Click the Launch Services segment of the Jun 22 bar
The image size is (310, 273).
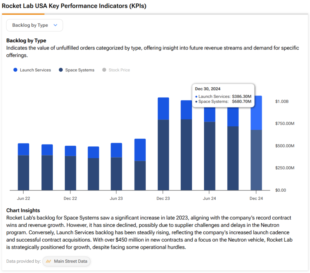(24, 149)
